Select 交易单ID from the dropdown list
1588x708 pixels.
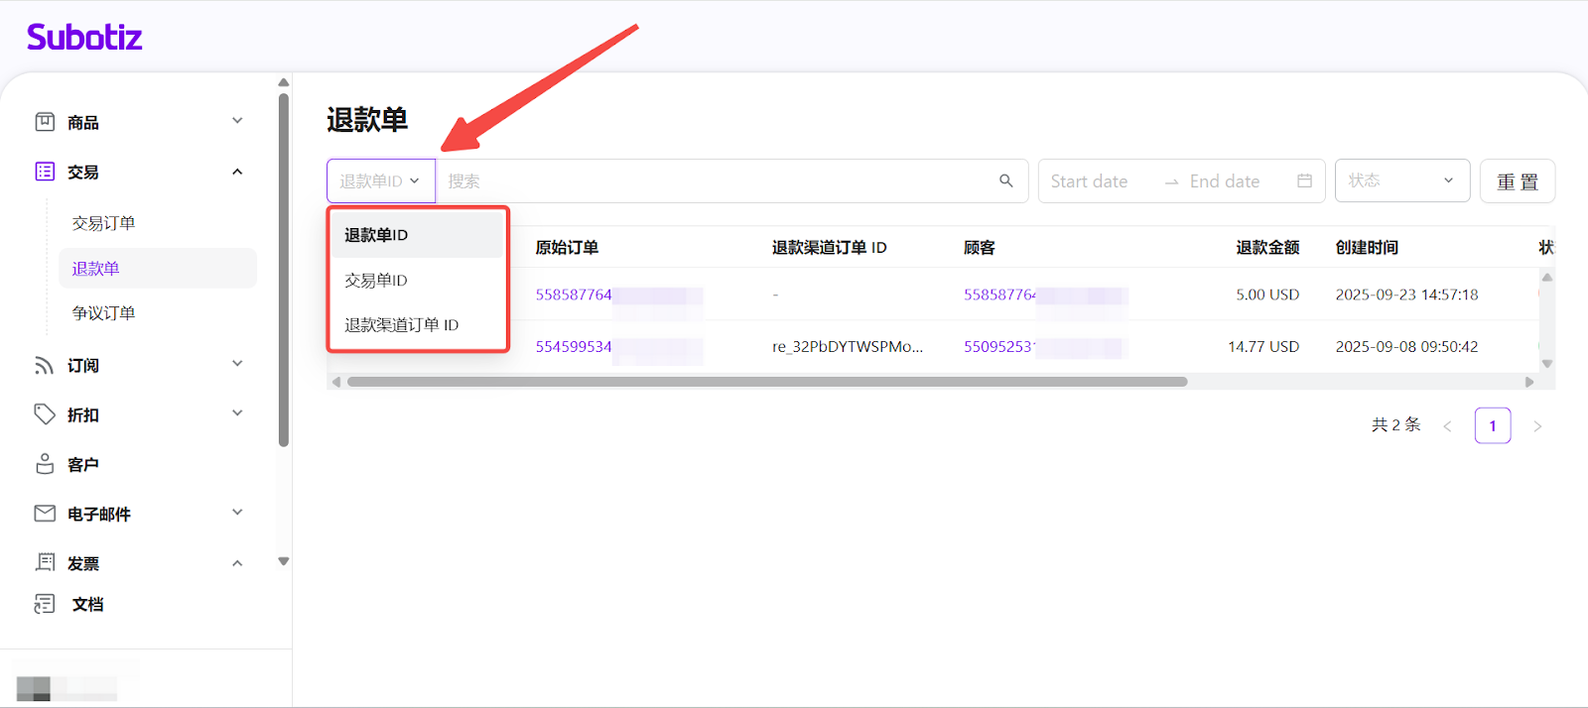[x=376, y=281]
